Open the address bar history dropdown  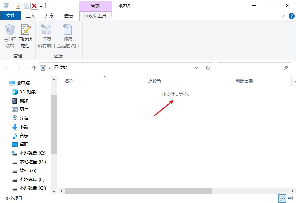197,68
